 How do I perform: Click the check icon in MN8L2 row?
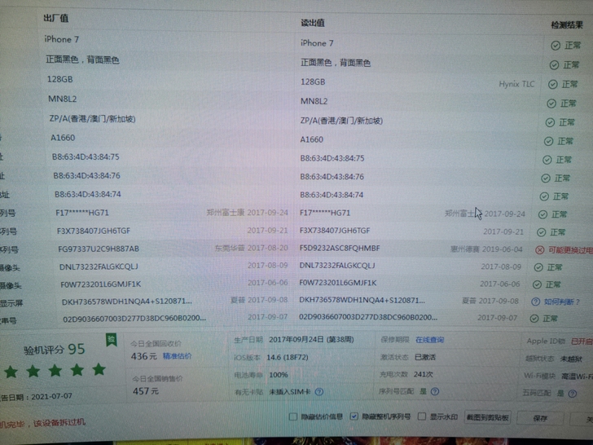pyautogui.click(x=551, y=104)
